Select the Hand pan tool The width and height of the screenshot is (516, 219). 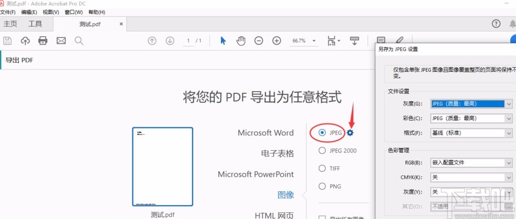tap(241, 41)
